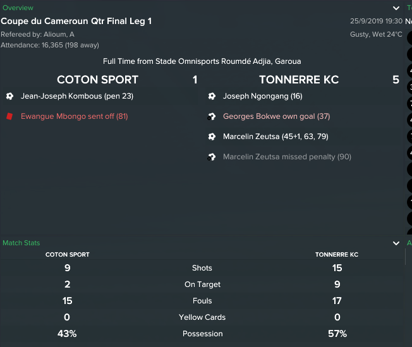This screenshot has height=347, width=412.
Task: Click the referee name Alioum, A
Action: tap(59, 34)
